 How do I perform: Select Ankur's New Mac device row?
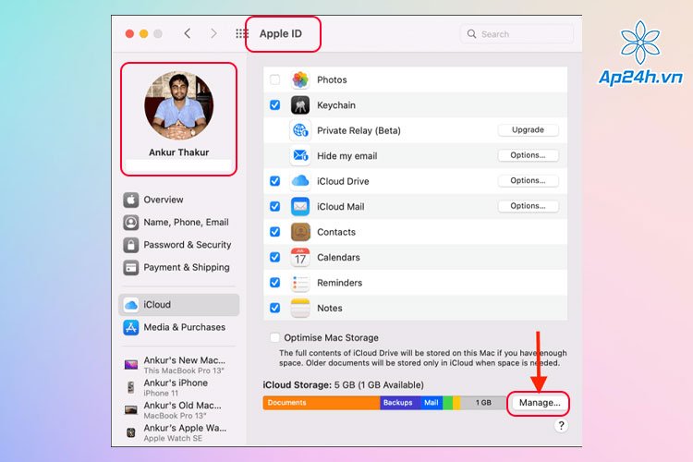[179, 365]
